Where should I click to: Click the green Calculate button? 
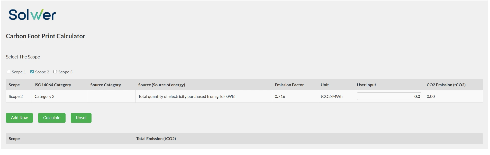[x=52, y=118]
